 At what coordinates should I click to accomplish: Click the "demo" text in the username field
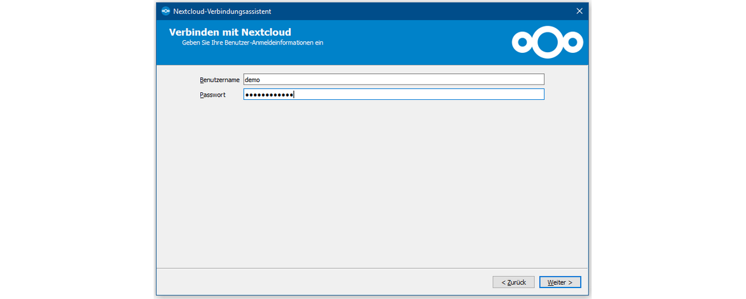pos(253,80)
